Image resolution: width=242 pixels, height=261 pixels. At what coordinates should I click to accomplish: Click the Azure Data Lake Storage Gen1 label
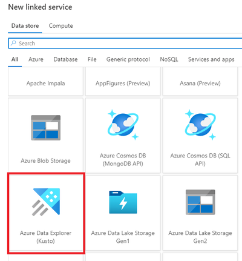123,237
